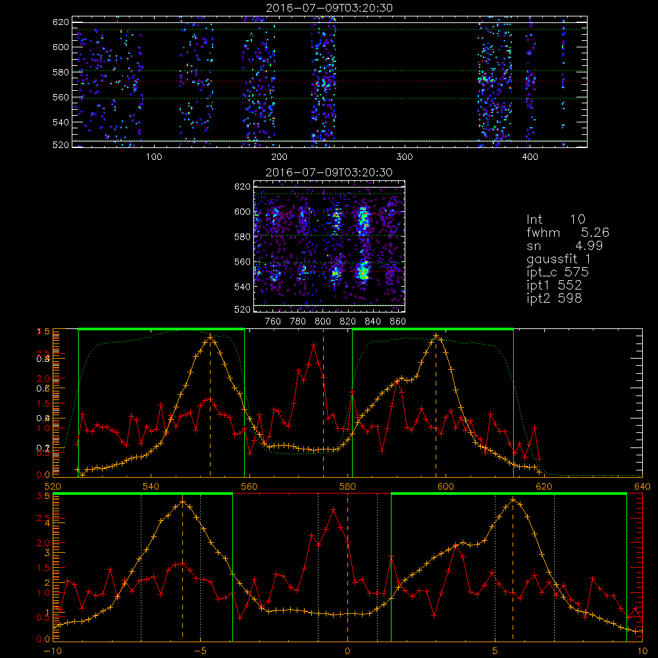Viewport: 658px width, 658px height.
Task: Click orange dashed center marker at 0 in bottom plot
Action: pos(347,567)
